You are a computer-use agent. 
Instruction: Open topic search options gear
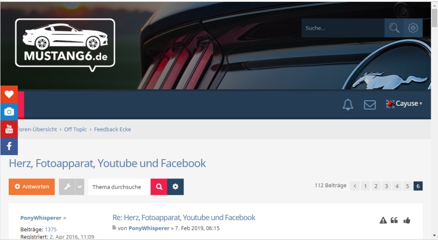175,187
